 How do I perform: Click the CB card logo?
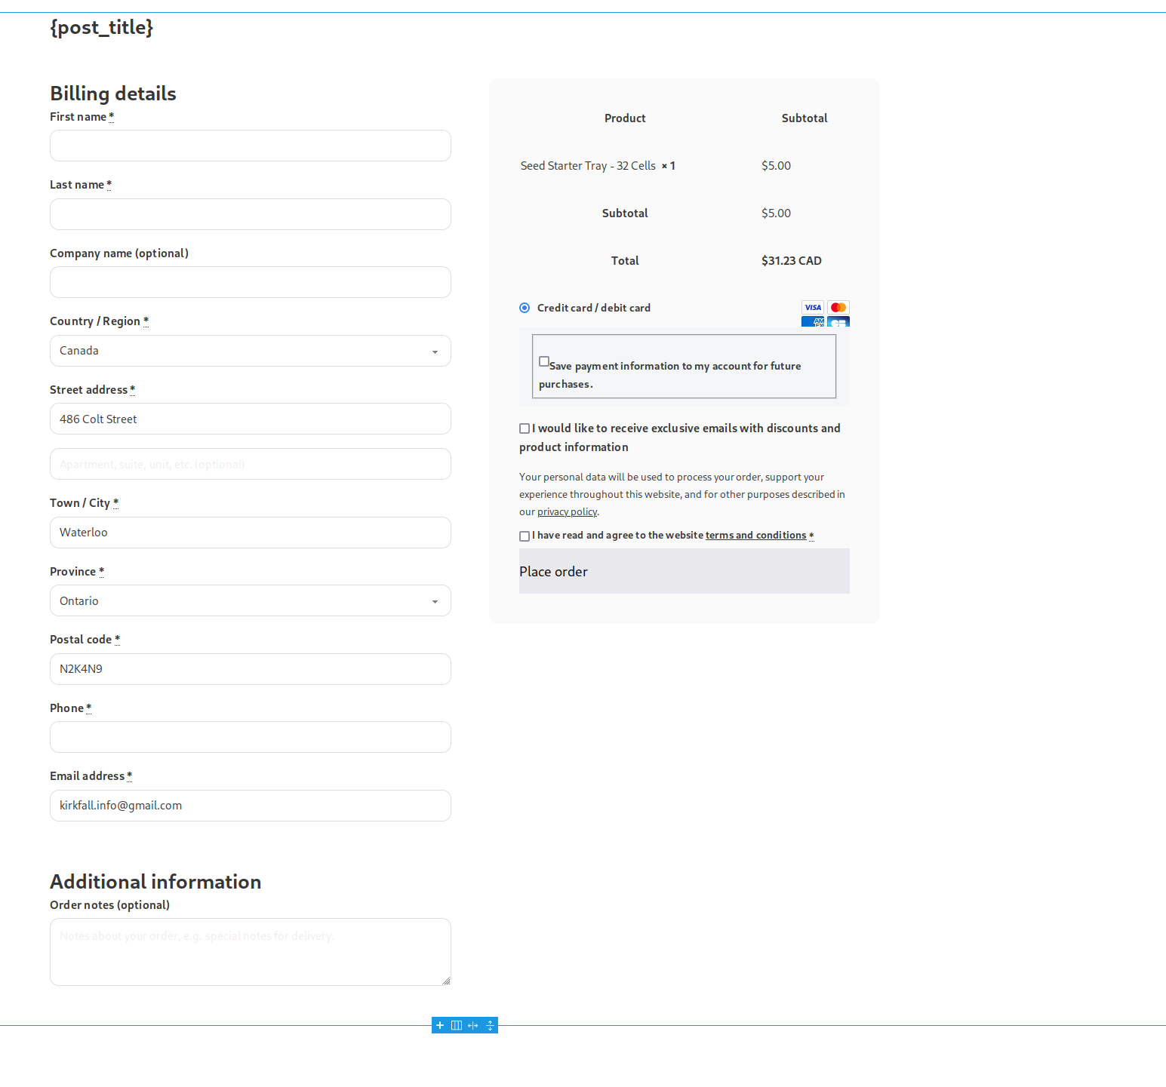point(838,322)
